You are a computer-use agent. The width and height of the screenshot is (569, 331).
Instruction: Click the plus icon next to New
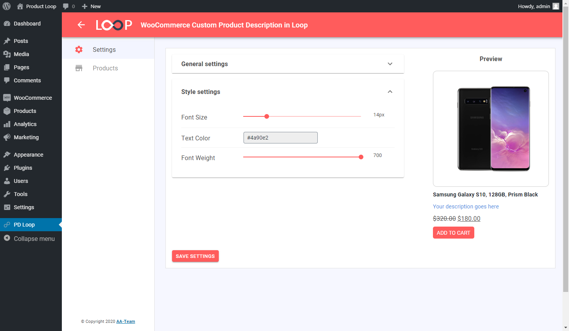click(85, 6)
